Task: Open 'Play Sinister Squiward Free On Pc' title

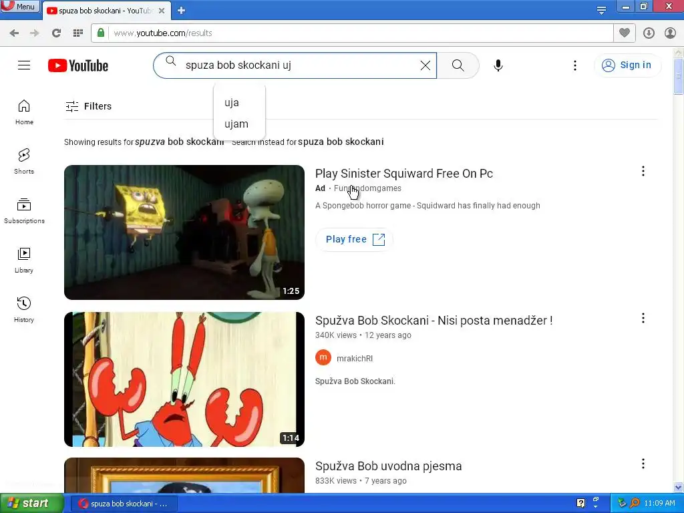Action: pyautogui.click(x=404, y=174)
